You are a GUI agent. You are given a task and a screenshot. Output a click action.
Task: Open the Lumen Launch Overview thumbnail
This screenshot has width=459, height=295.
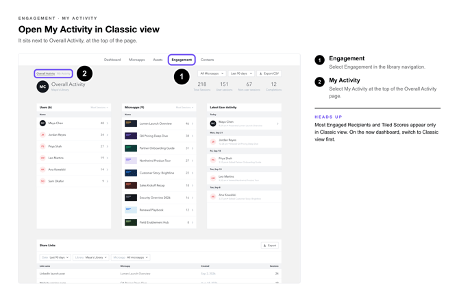click(131, 123)
